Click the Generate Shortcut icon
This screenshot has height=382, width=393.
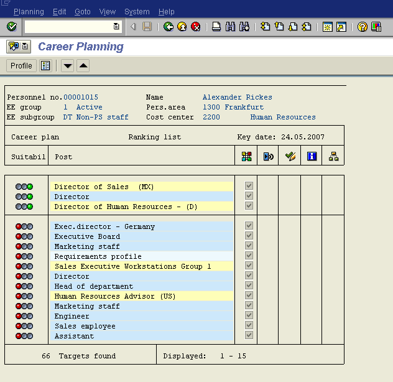pos(341,26)
